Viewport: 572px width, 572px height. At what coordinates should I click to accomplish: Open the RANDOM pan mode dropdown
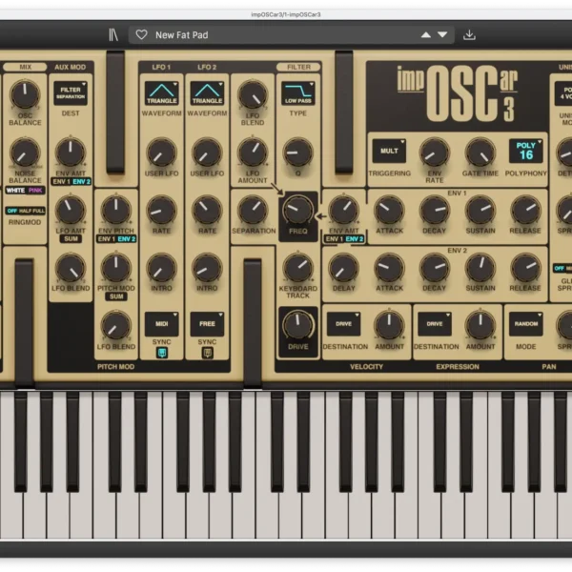(x=525, y=323)
